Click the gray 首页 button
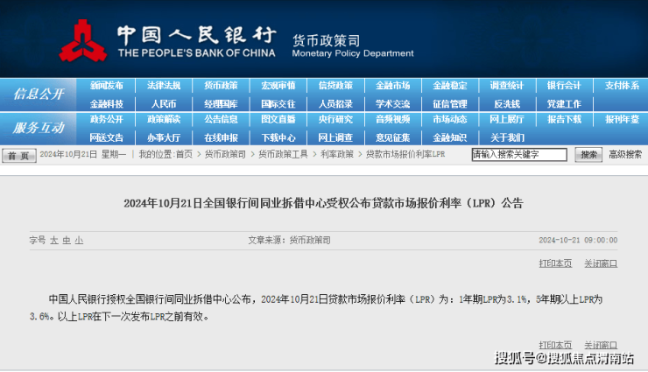This screenshot has width=648, height=372. pyautogui.click(x=19, y=155)
